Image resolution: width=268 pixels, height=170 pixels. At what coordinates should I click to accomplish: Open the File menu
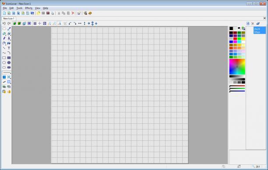[x=5, y=8]
